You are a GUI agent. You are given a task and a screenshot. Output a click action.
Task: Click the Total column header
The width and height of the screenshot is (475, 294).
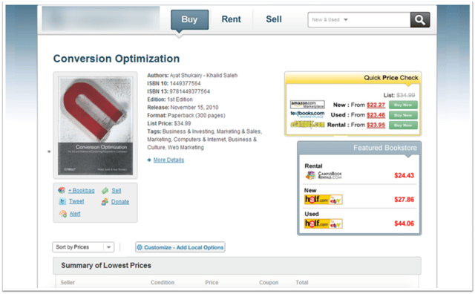(302, 282)
